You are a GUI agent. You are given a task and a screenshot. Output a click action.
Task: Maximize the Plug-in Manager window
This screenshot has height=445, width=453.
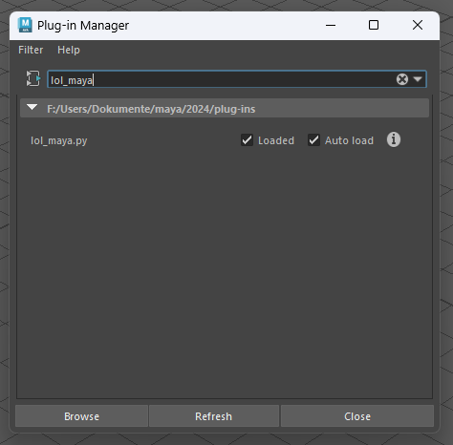coord(374,25)
